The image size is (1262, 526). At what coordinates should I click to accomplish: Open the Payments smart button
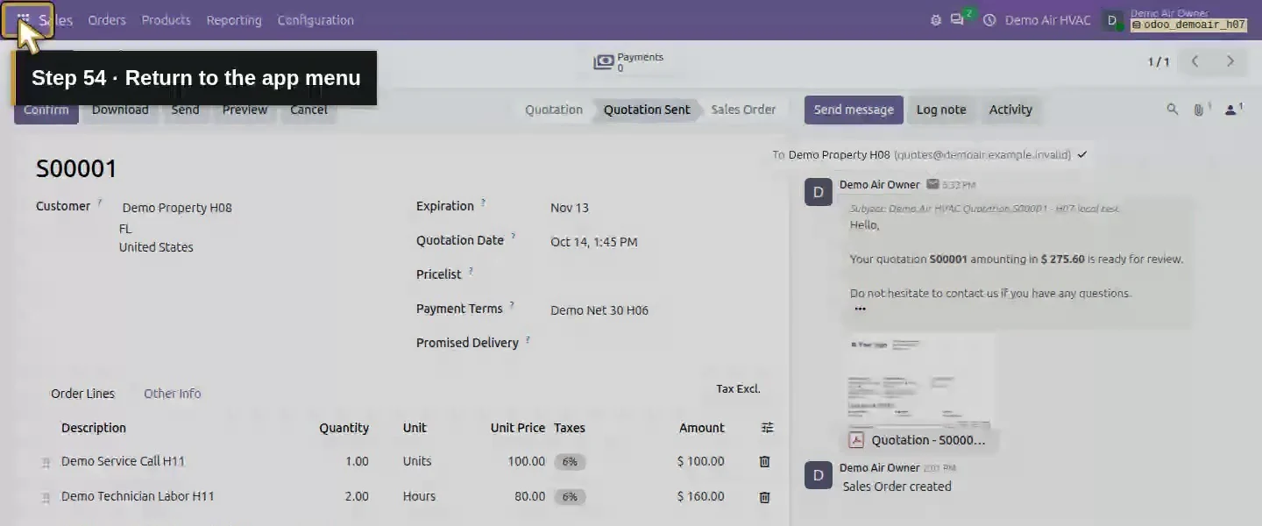(629, 62)
